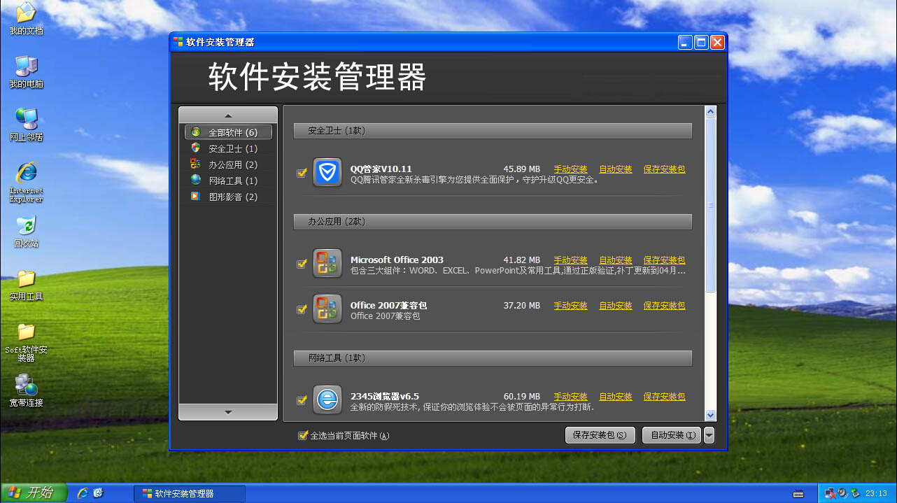Click the 自动安装(I) button
The height and width of the screenshot is (503, 897).
pyautogui.click(x=672, y=435)
